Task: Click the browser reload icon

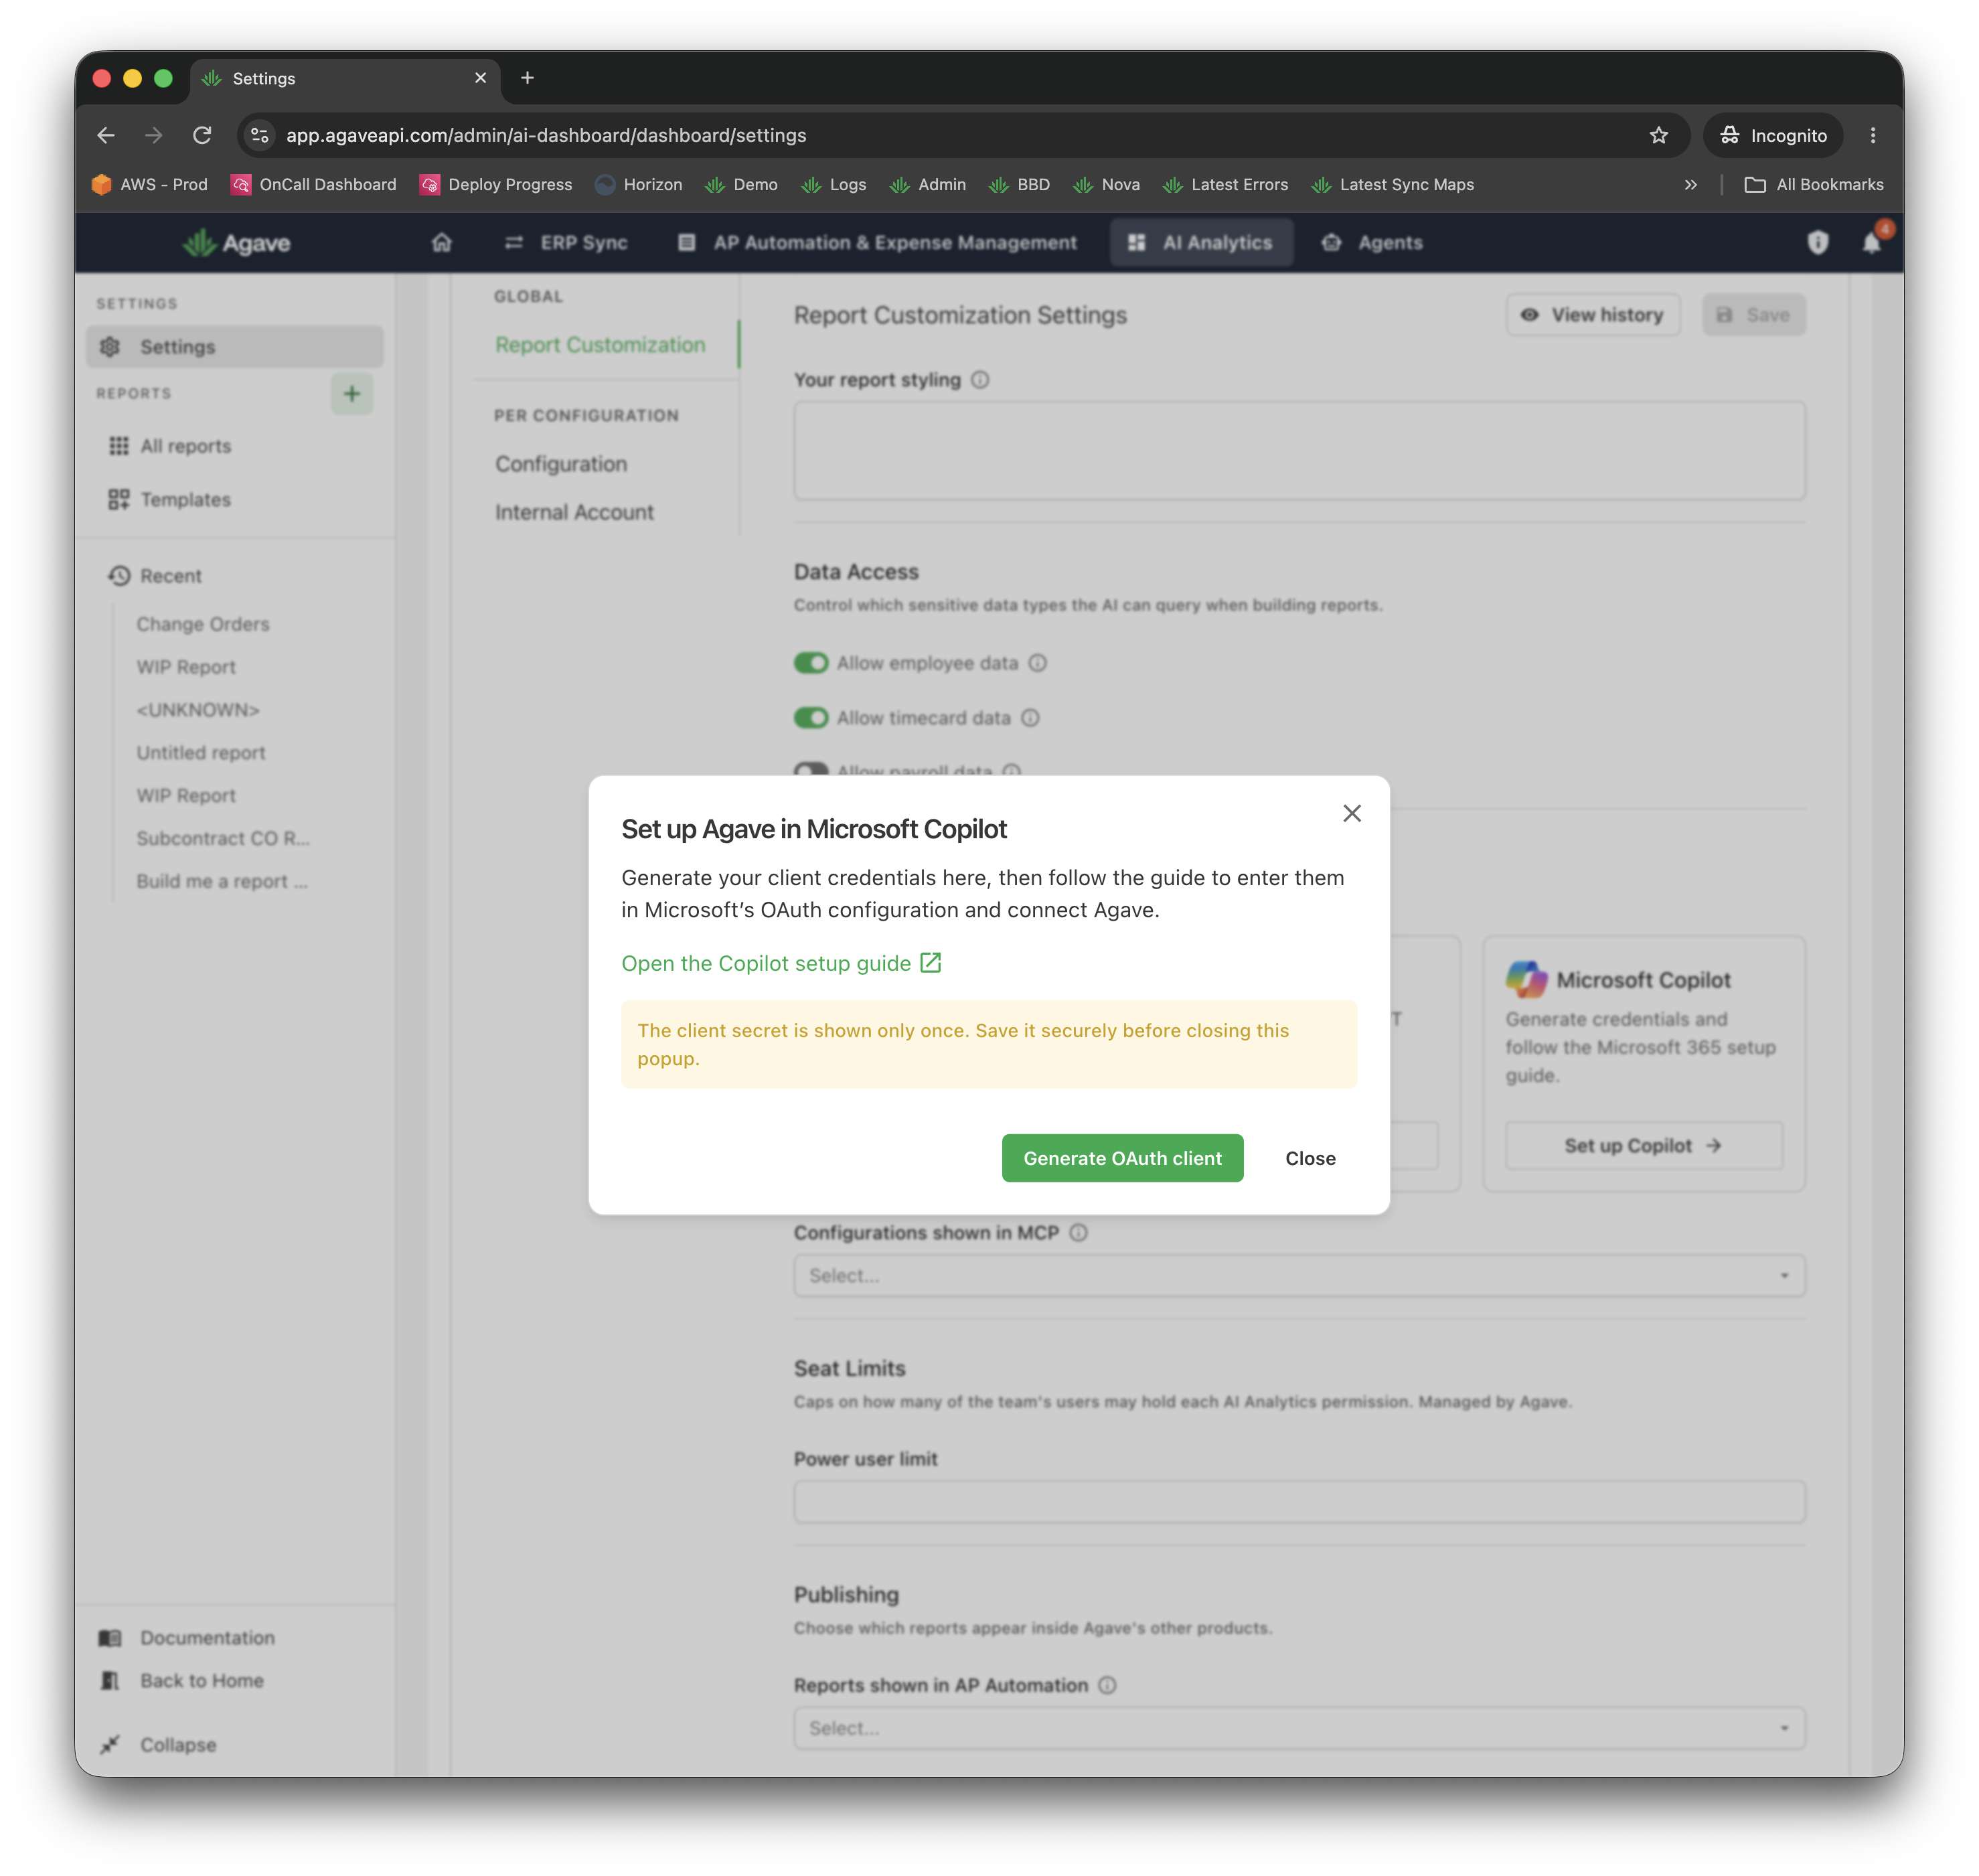Action: pyautogui.click(x=202, y=135)
